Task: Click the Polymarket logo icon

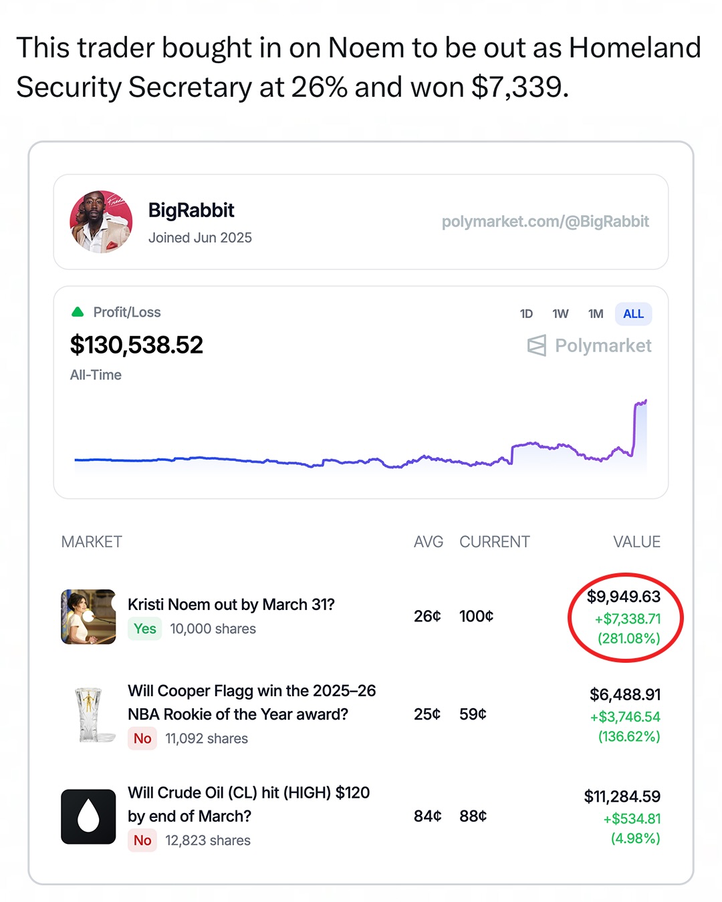Action: point(536,345)
